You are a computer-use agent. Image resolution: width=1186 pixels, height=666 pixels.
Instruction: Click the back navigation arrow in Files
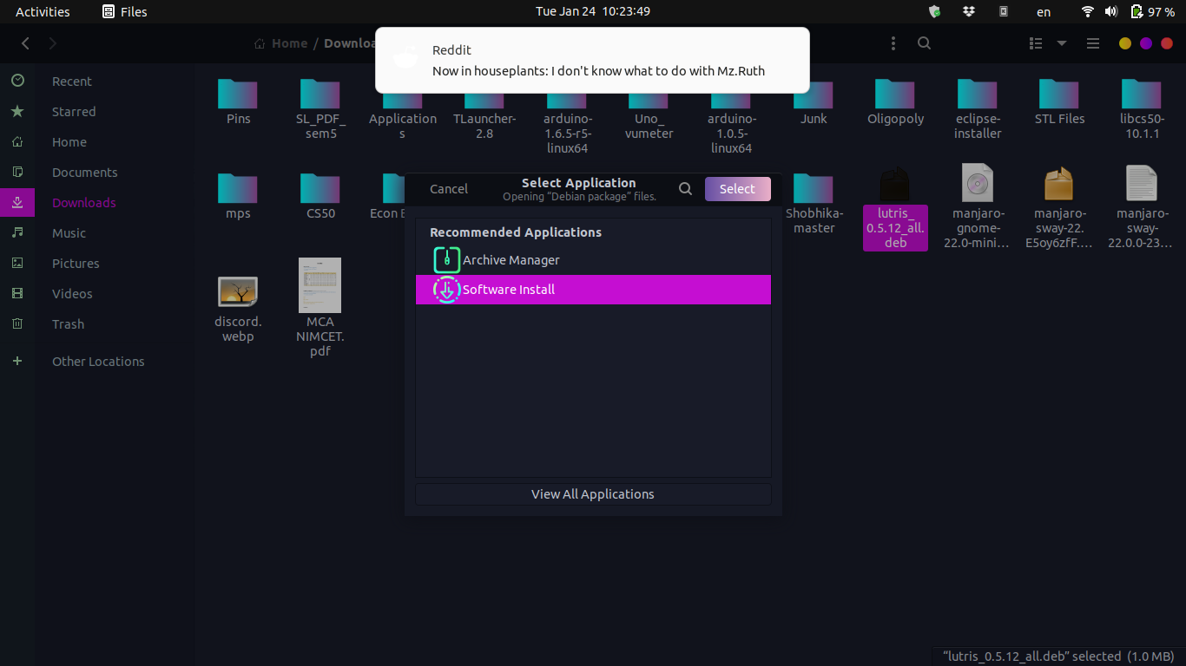(24, 42)
